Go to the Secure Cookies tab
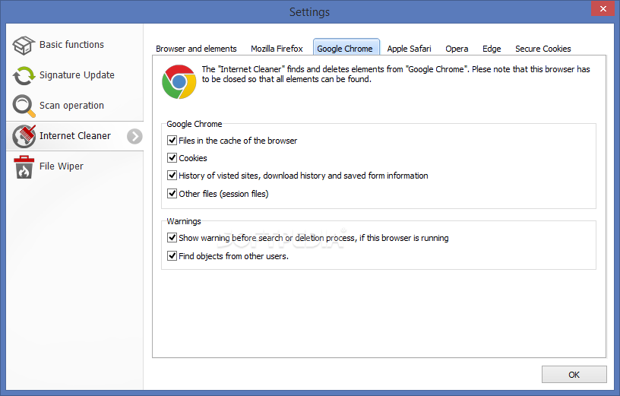 point(543,49)
